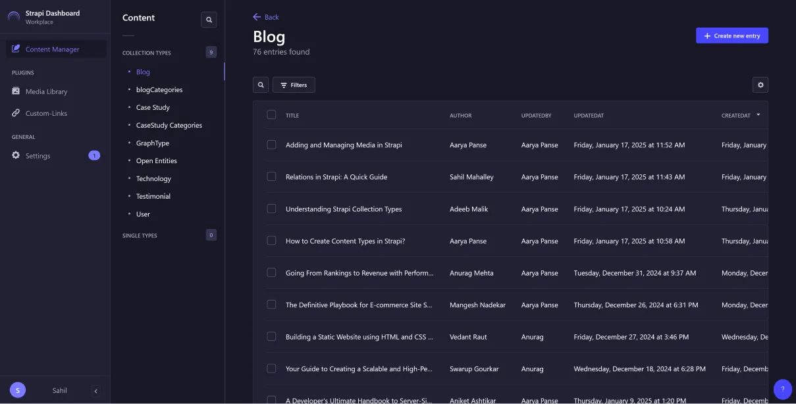Click the Tuesday, December 31, 2024 date cell
This screenshot has width=796, height=404.
635,273
